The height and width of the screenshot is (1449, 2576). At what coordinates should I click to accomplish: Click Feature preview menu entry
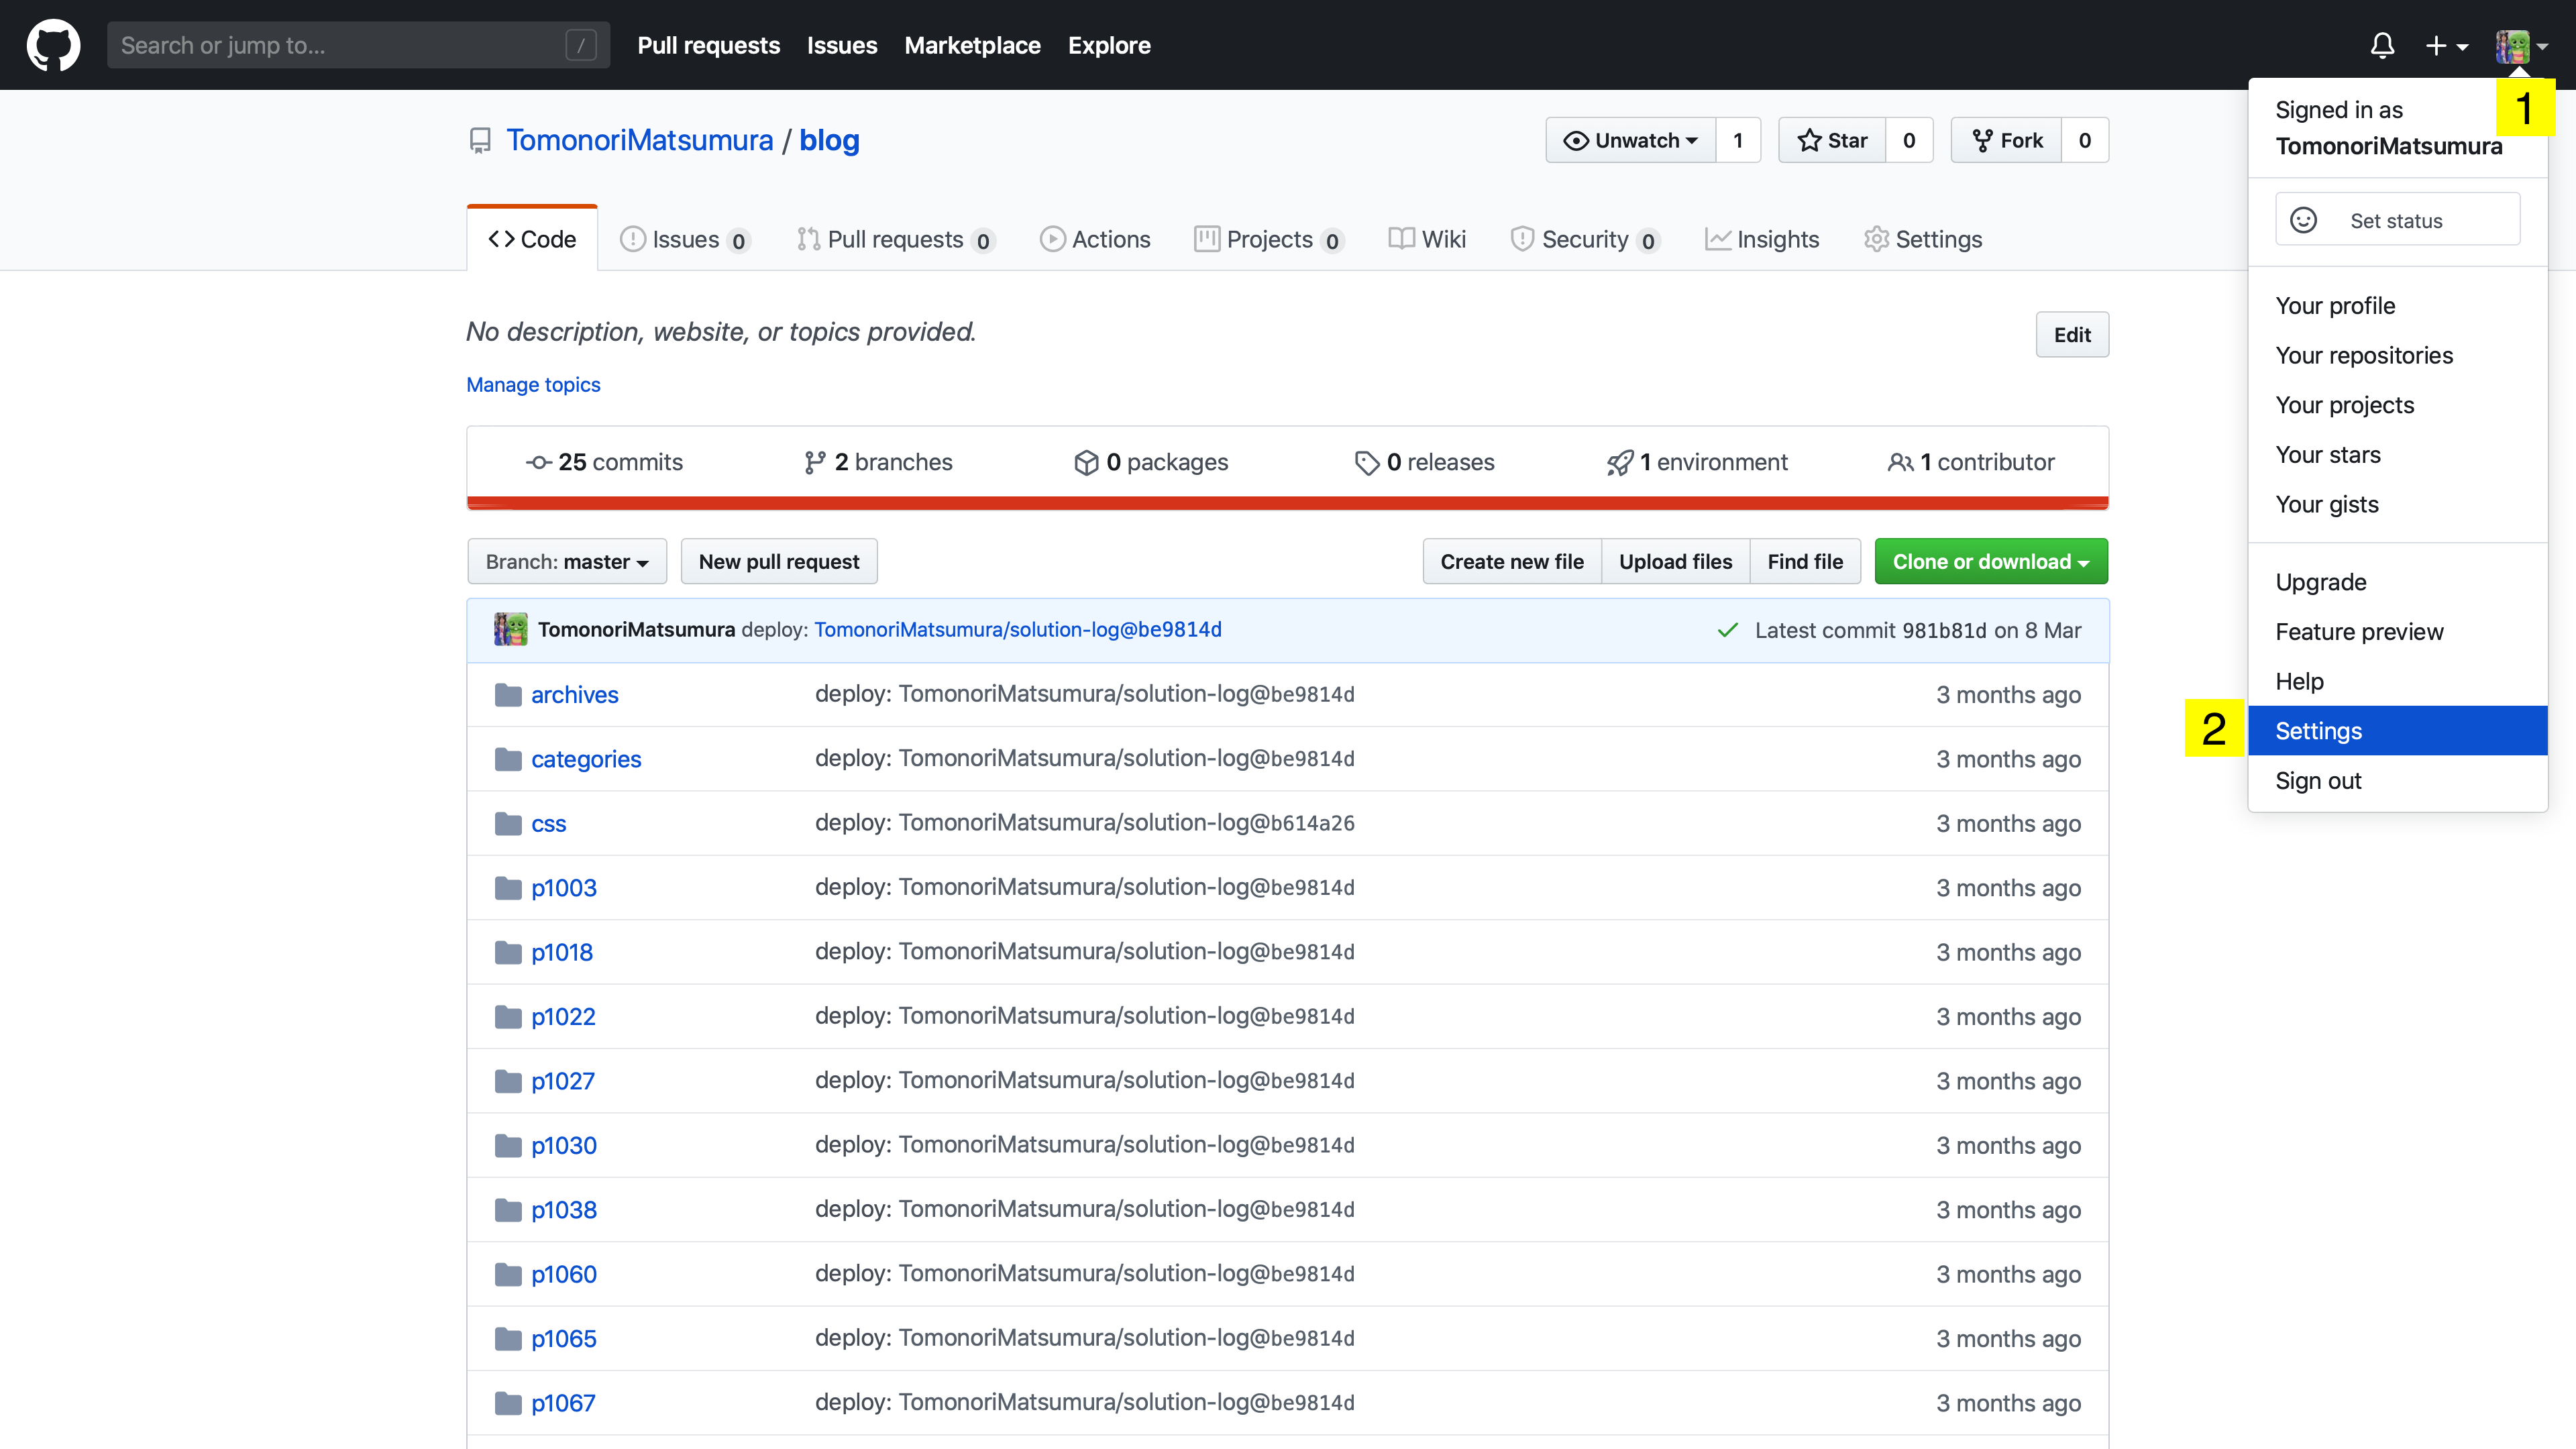(2397, 631)
